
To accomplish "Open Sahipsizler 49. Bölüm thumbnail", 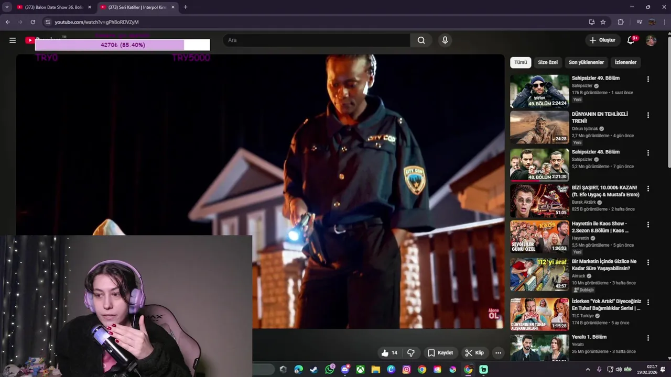I will tap(539, 91).
